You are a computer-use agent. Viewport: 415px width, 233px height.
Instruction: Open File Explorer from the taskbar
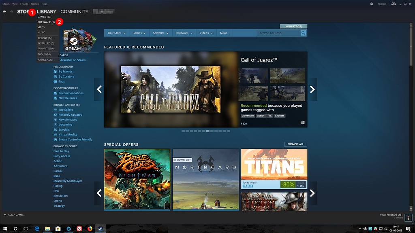click(47, 229)
